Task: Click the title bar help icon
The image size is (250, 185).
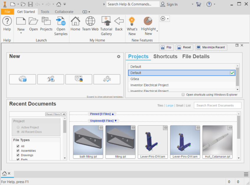Action: click(209, 4)
